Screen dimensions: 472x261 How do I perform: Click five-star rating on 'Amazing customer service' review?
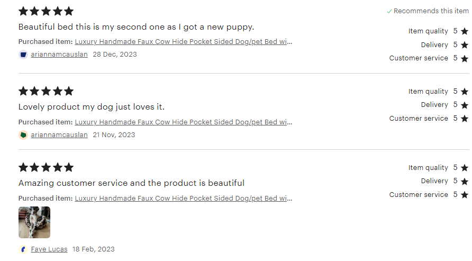click(x=46, y=167)
